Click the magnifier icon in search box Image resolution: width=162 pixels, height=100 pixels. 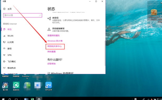point(40,15)
